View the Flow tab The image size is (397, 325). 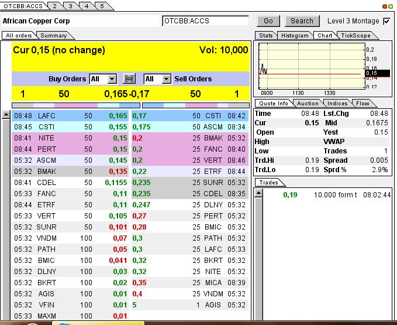(363, 104)
